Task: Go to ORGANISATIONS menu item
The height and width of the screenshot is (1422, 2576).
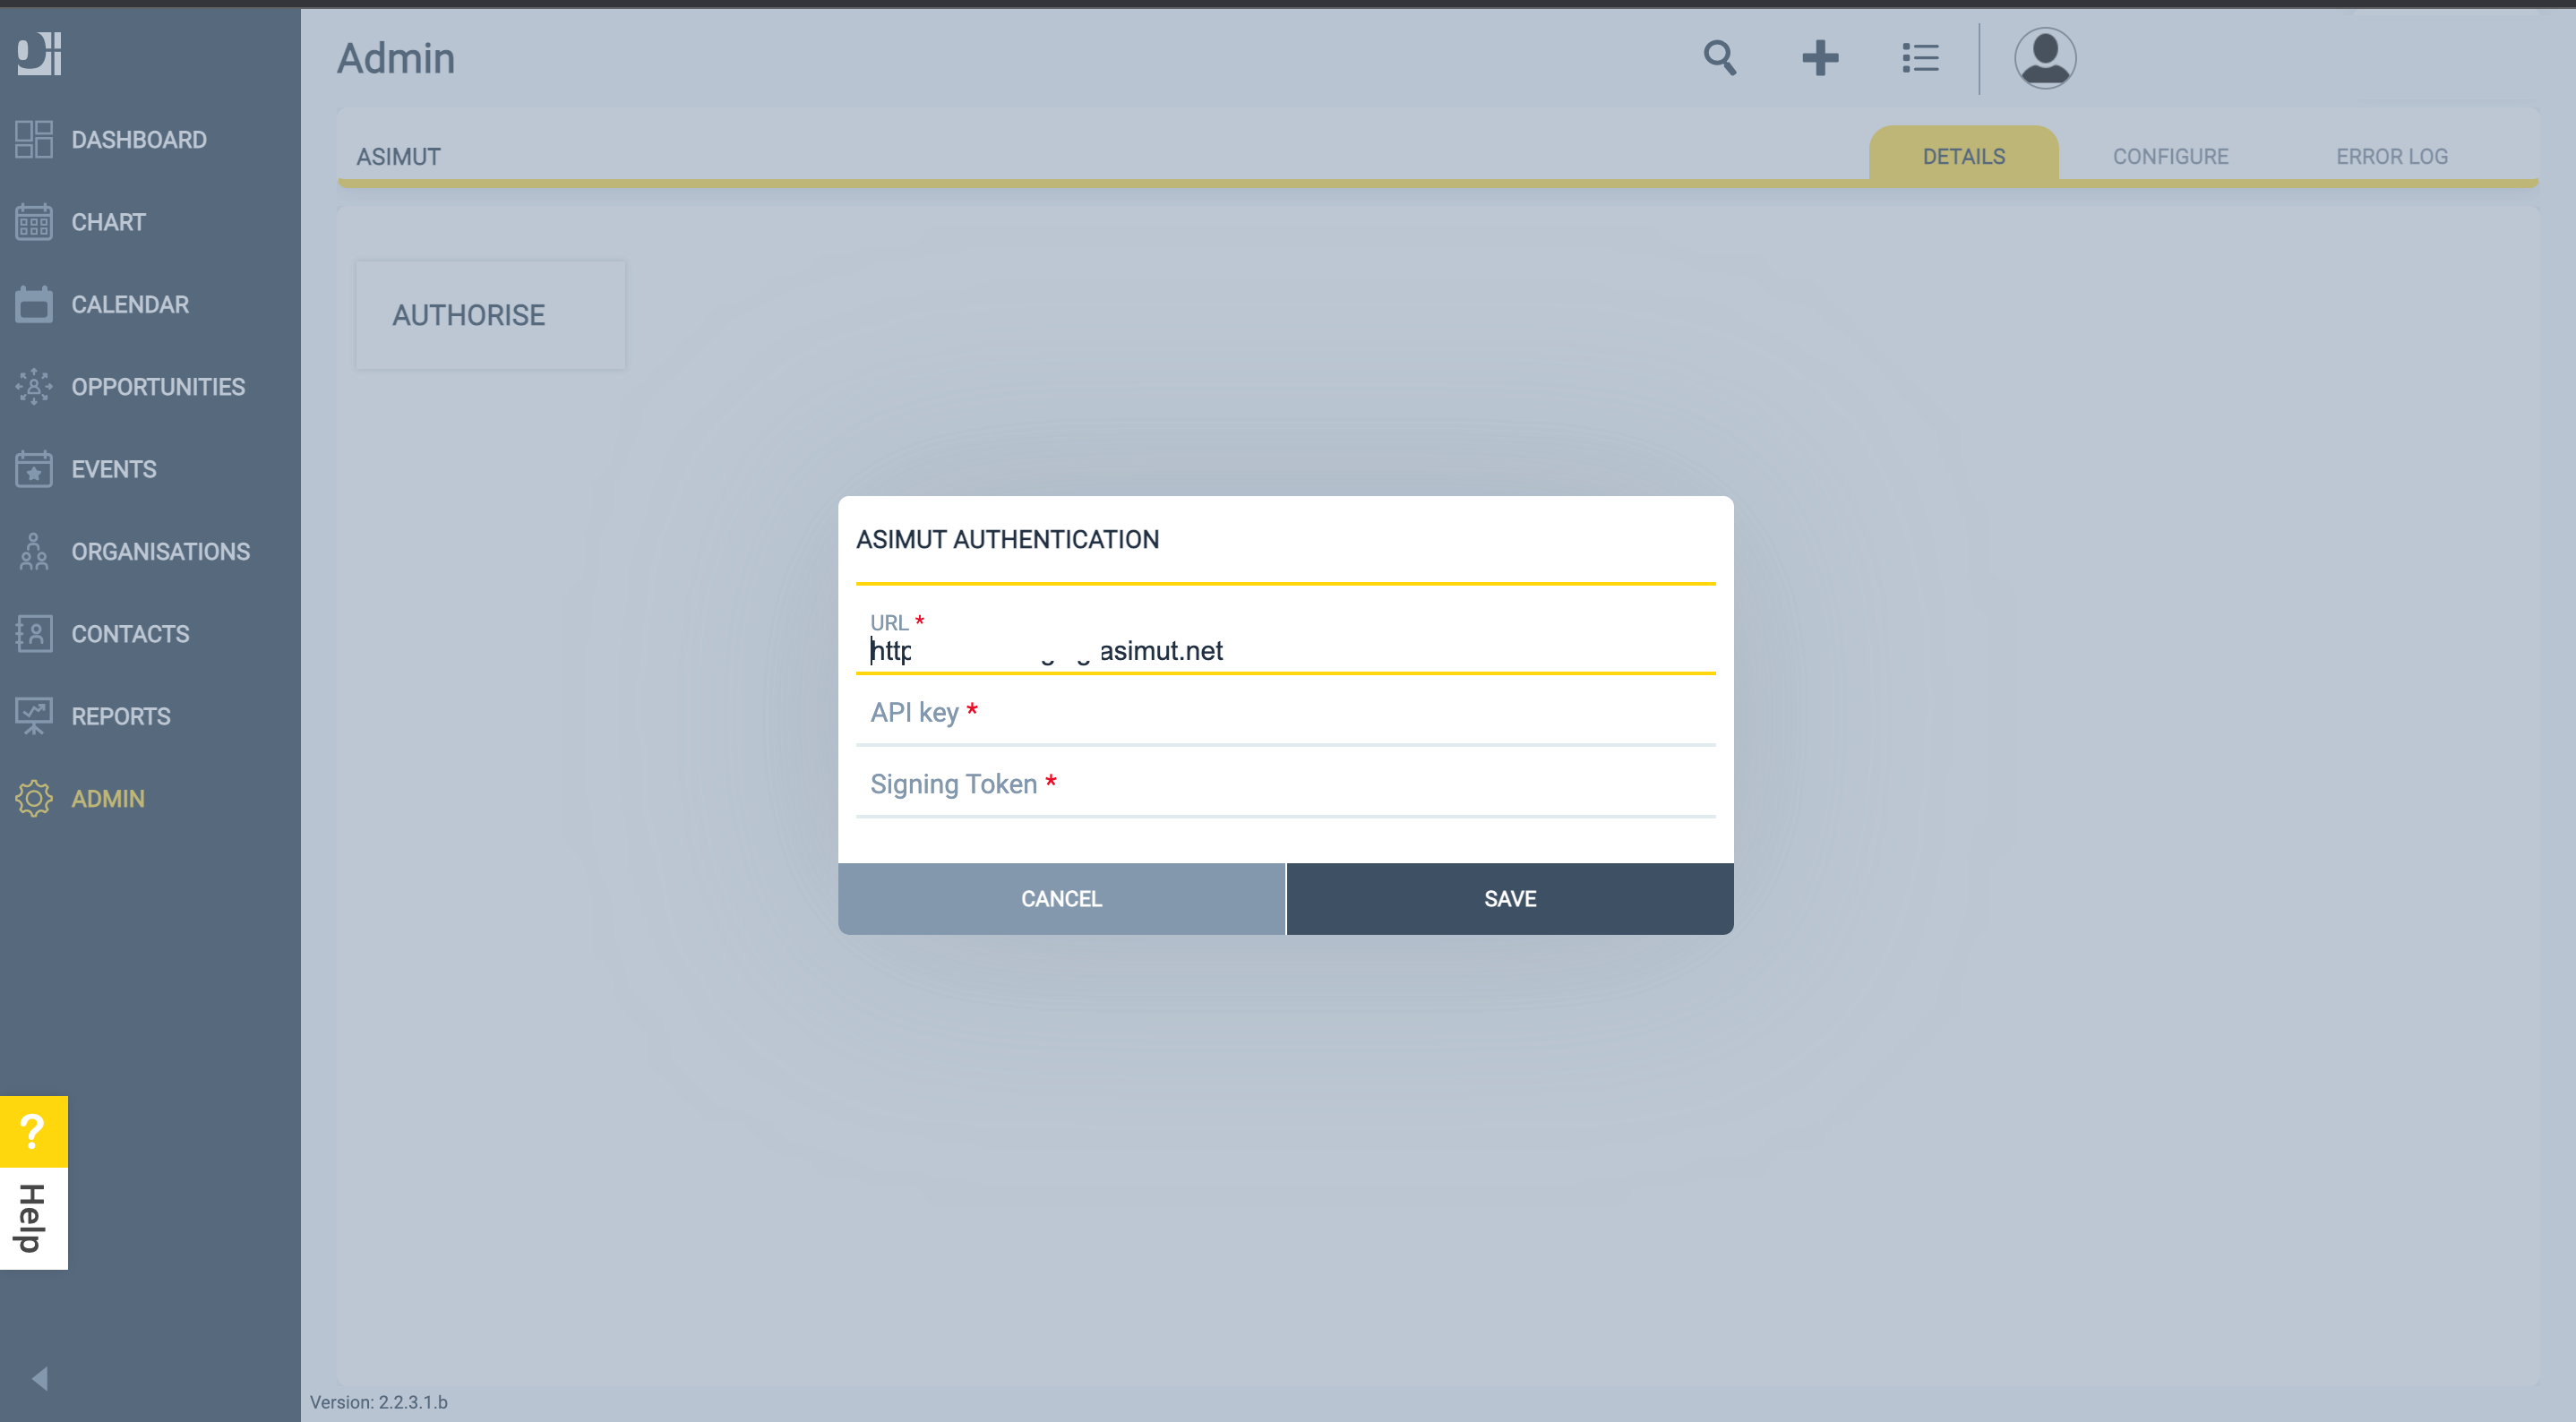Action: [x=161, y=551]
